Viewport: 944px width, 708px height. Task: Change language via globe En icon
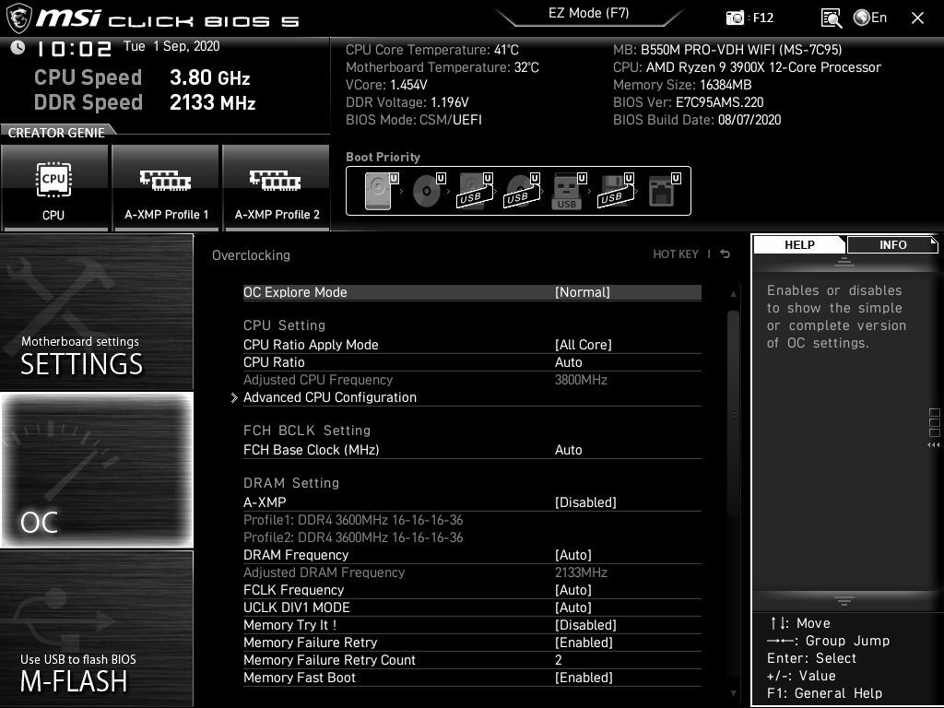870,18
